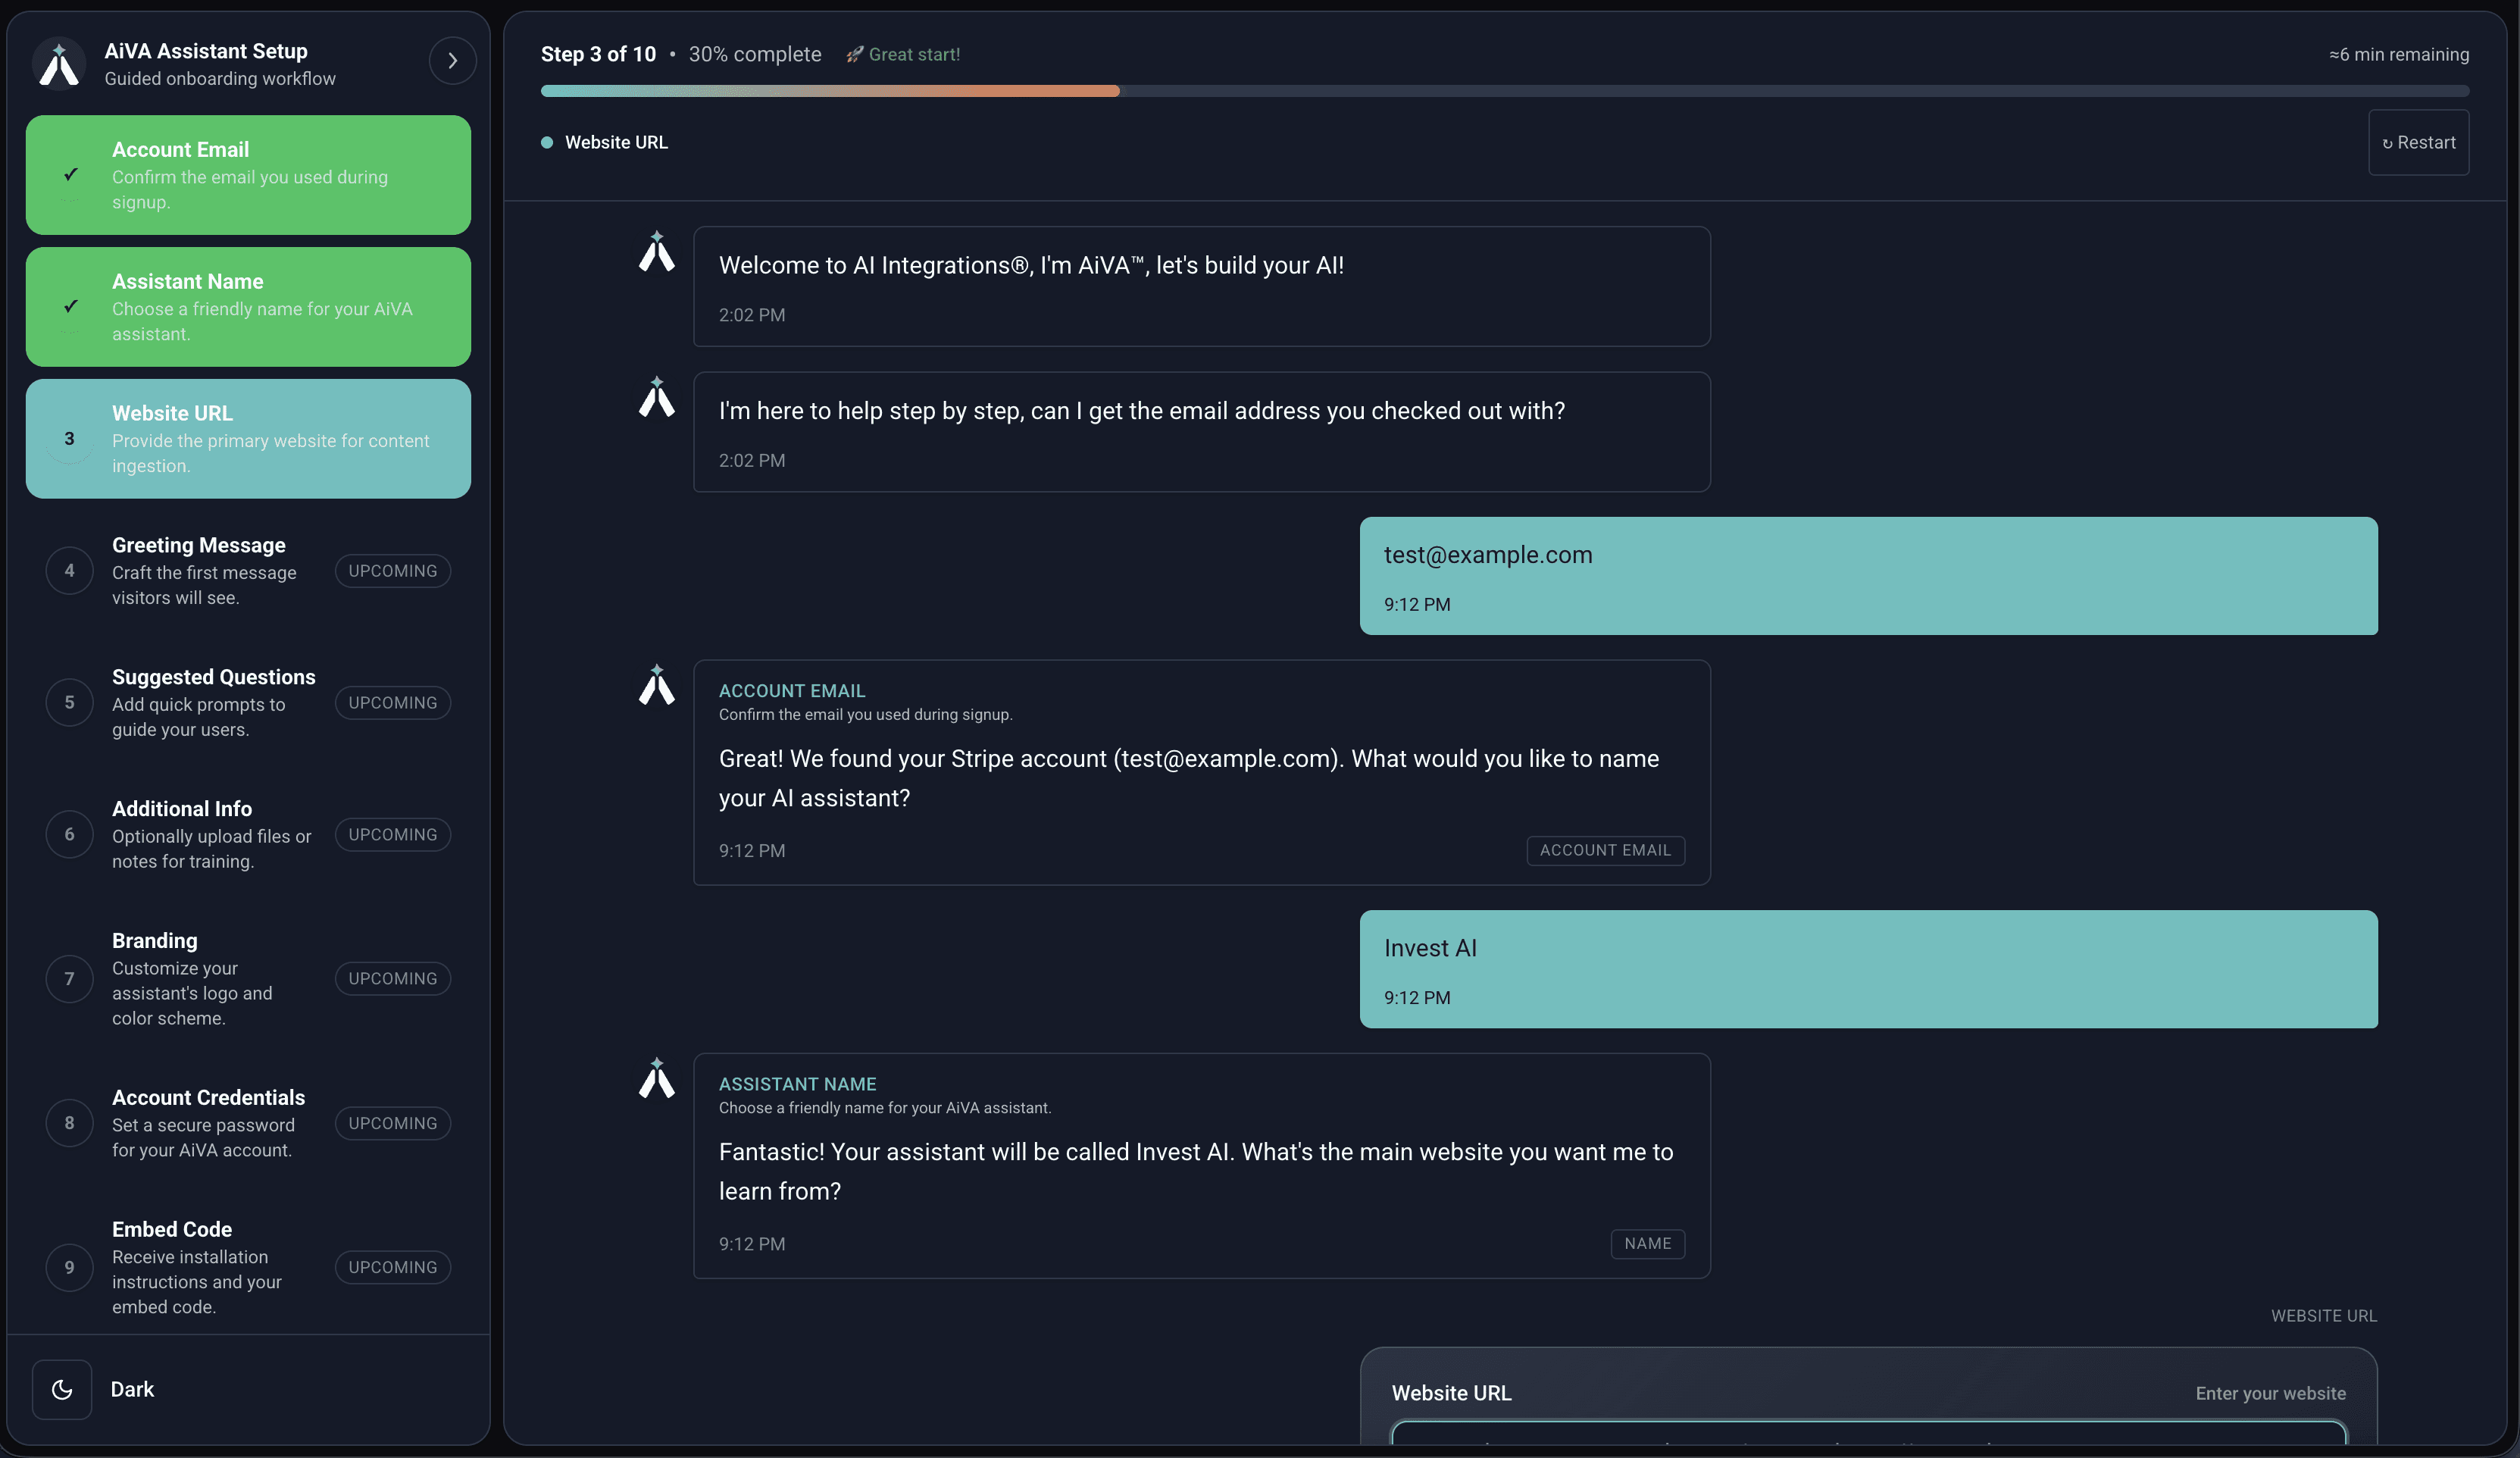The height and width of the screenshot is (1458, 2520).
Task: Click checkmark on Assistant Name step
Action: 70,307
